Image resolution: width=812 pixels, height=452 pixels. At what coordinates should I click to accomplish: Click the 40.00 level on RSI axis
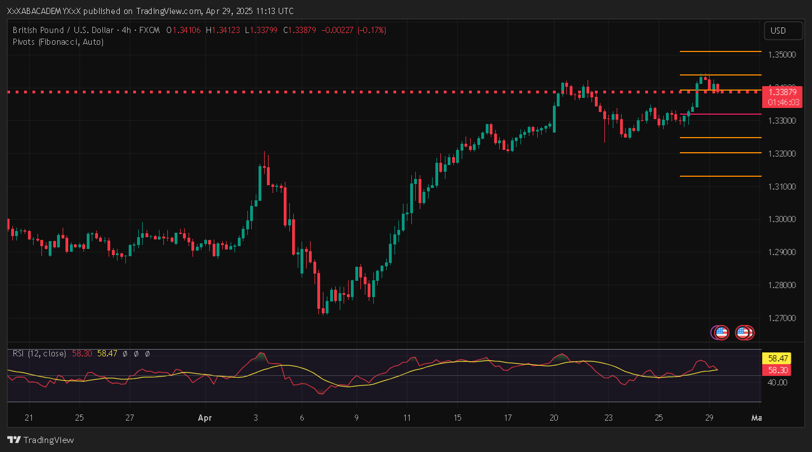[778, 383]
